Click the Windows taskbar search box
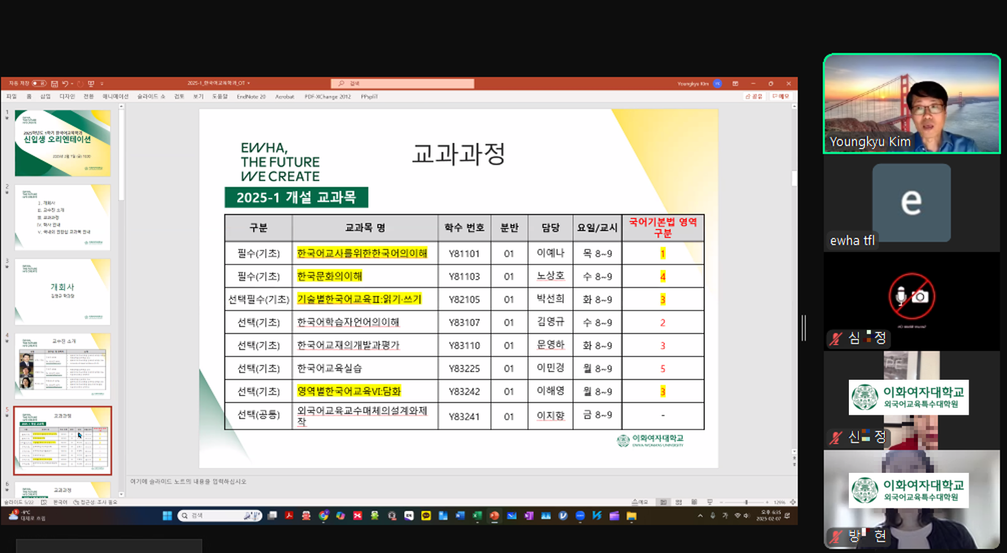 [x=220, y=516]
